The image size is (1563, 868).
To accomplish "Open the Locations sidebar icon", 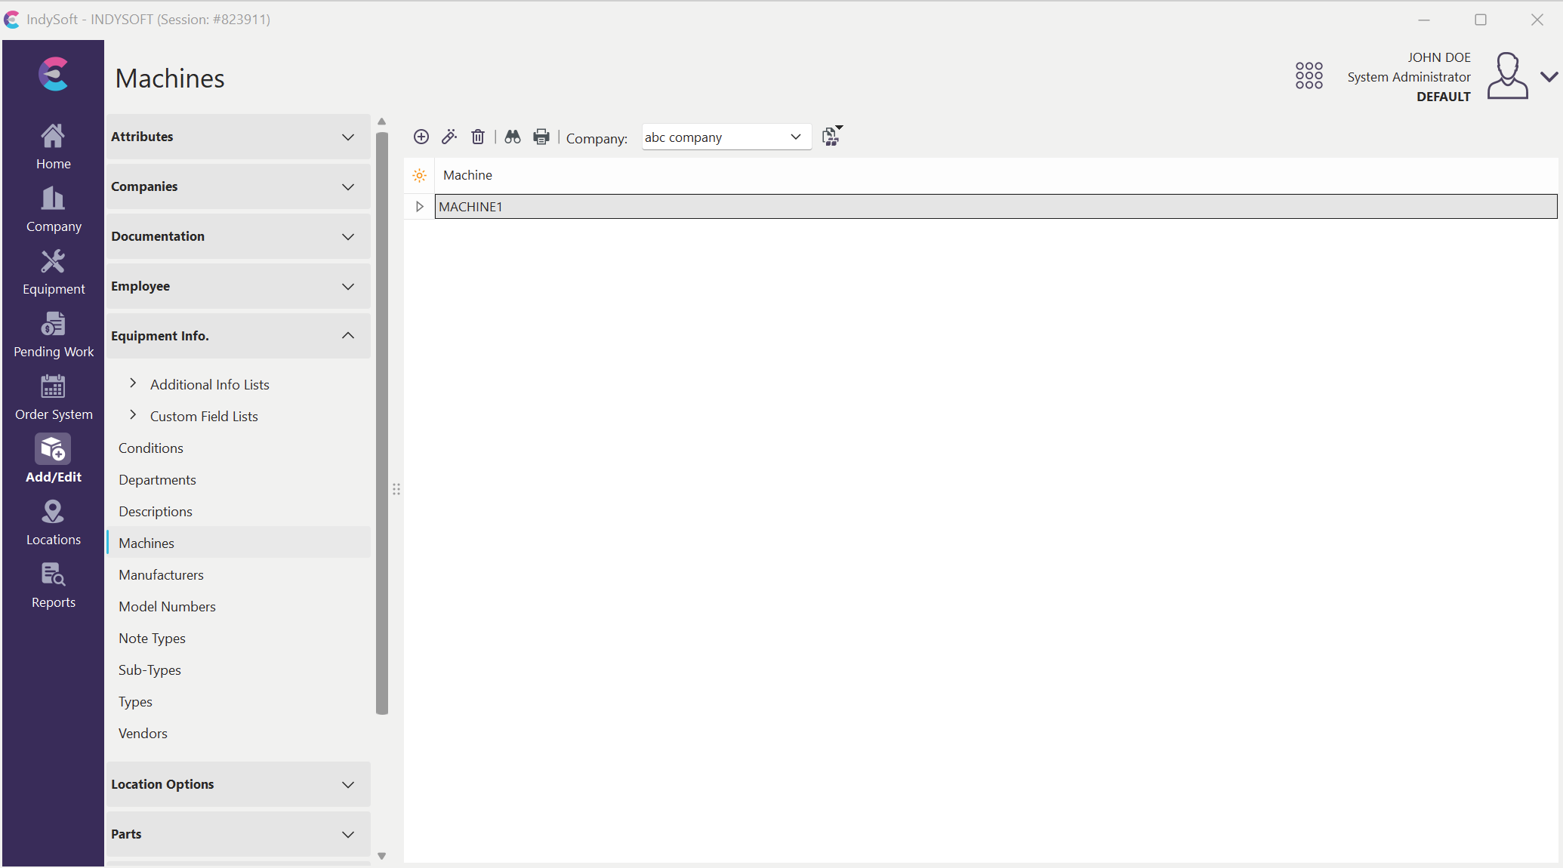I will pyautogui.click(x=53, y=523).
